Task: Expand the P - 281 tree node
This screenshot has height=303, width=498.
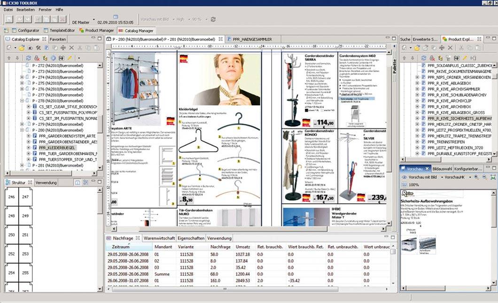Action: click(x=22, y=166)
